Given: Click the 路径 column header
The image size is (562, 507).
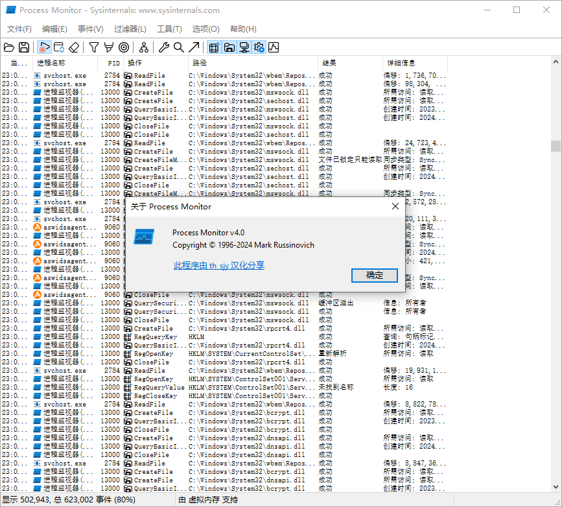Looking at the screenshot, I should click(x=253, y=63).
